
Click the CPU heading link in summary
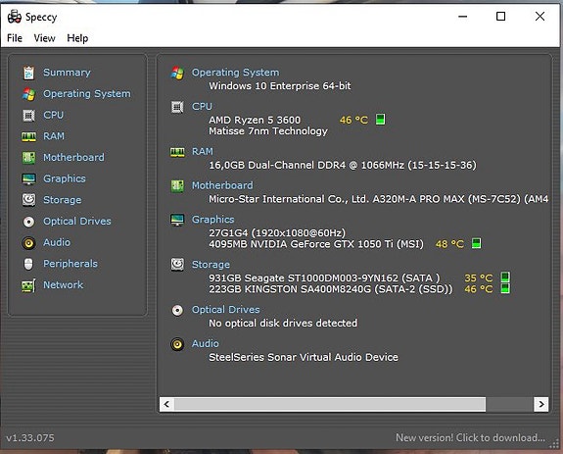(x=202, y=107)
